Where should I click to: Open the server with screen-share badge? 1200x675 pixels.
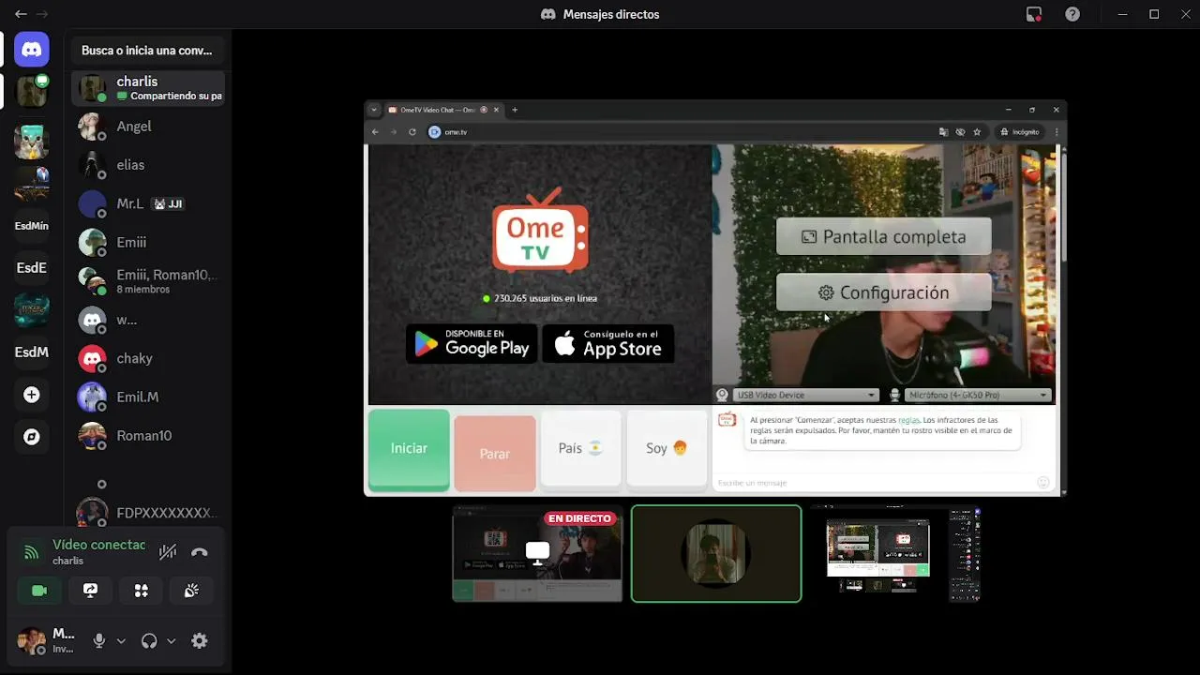click(32, 91)
